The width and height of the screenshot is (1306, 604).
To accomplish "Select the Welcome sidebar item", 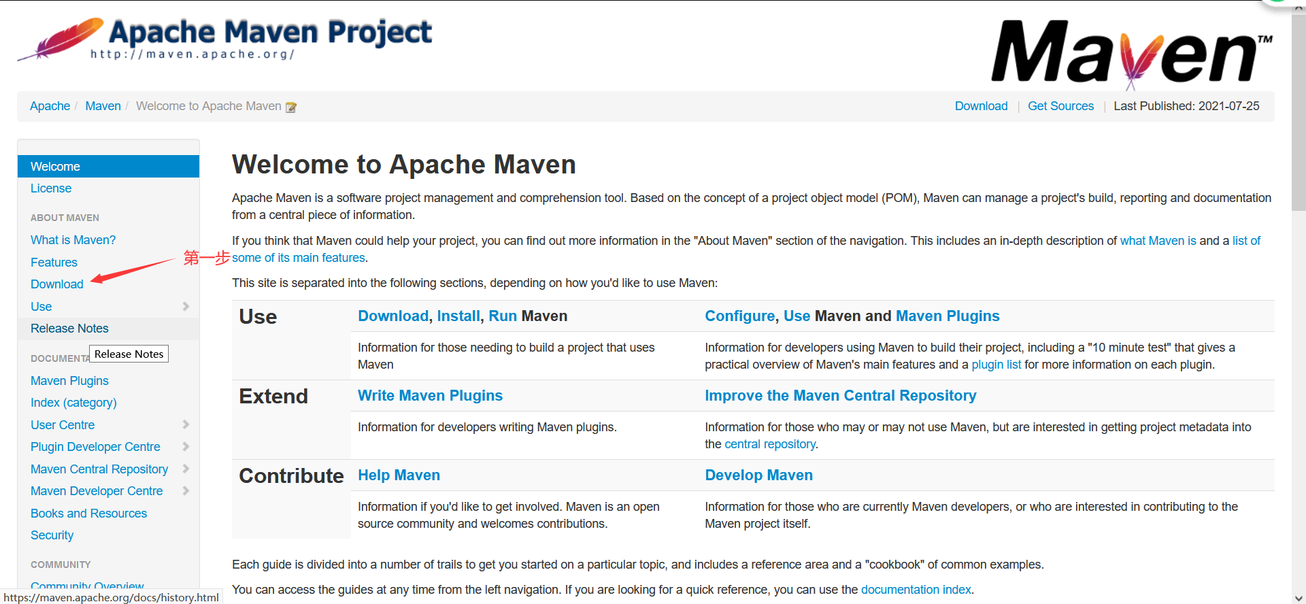I will pyautogui.click(x=108, y=167).
